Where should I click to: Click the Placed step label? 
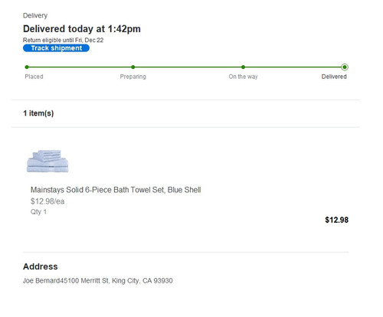34,77
